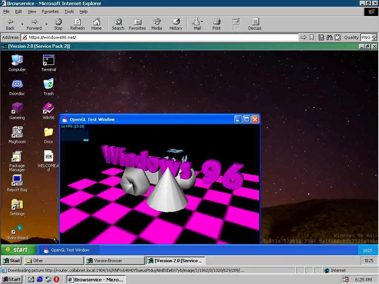Open the WELCOME.md file icon
The image size is (379, 284).
(x=48, y=161)
